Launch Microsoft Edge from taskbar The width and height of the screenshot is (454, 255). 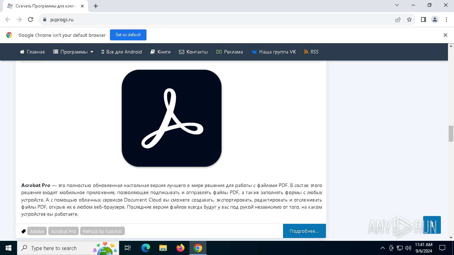coord(146,248)
